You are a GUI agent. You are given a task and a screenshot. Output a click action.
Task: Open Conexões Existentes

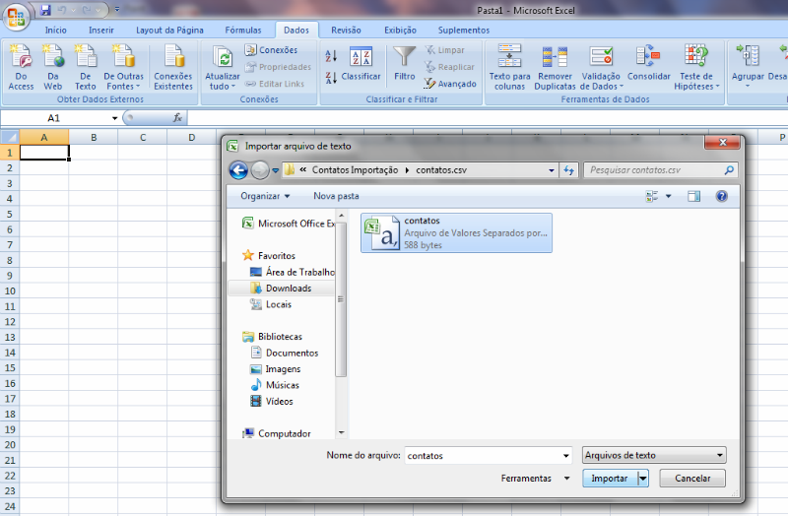pyautogui.click(x=173, y=67)
